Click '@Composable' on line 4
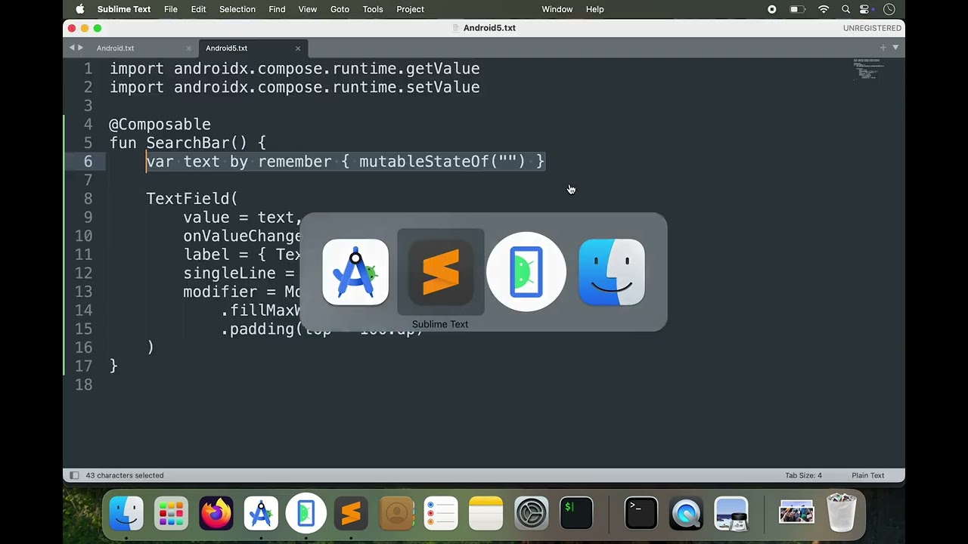The width and height of the screenshot is (968, 544). [x=160, y=125]
